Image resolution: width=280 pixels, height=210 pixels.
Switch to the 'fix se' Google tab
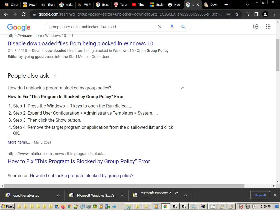[x=103, y=5]
